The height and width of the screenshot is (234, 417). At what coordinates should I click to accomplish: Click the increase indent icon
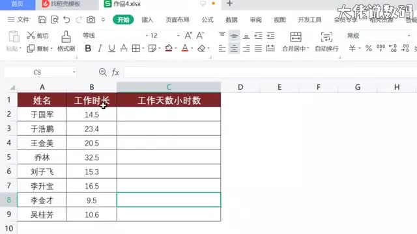270,36
